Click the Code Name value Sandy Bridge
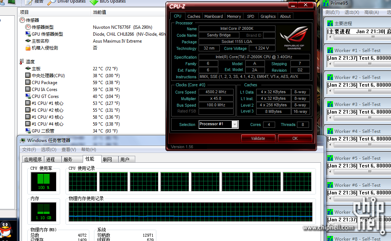The width and height of the screenshot is (391, 241). [x=219, y=35]
